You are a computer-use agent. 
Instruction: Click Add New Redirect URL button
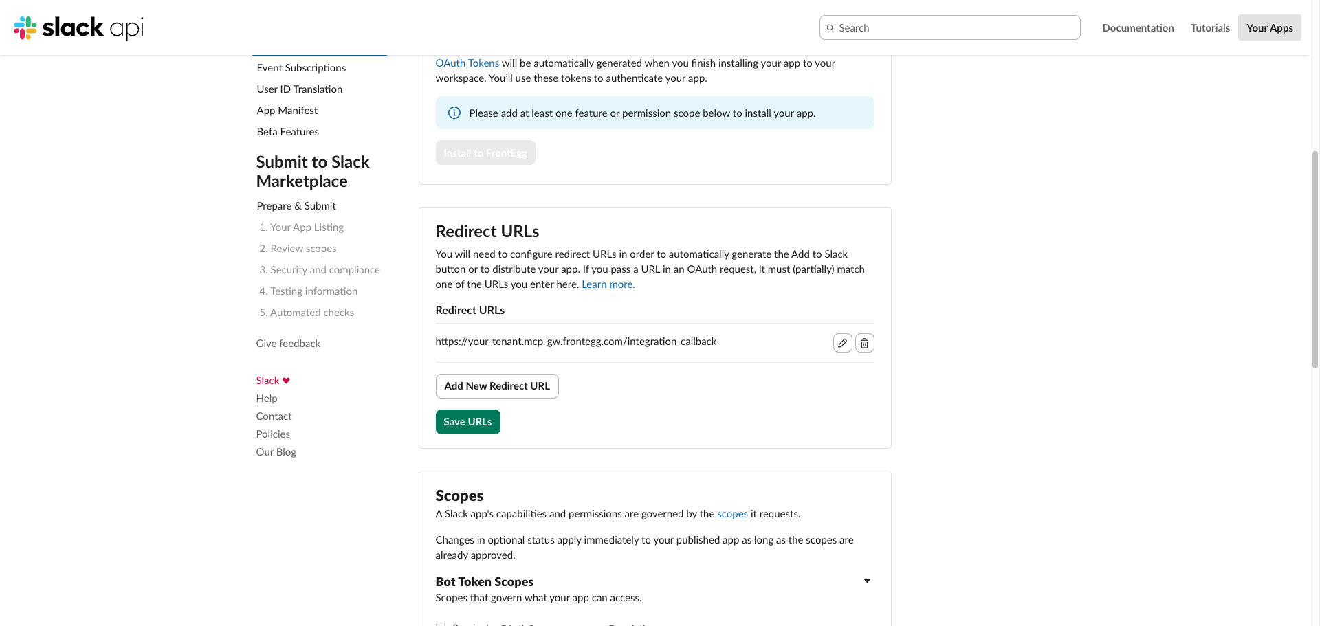click(497, 386)
